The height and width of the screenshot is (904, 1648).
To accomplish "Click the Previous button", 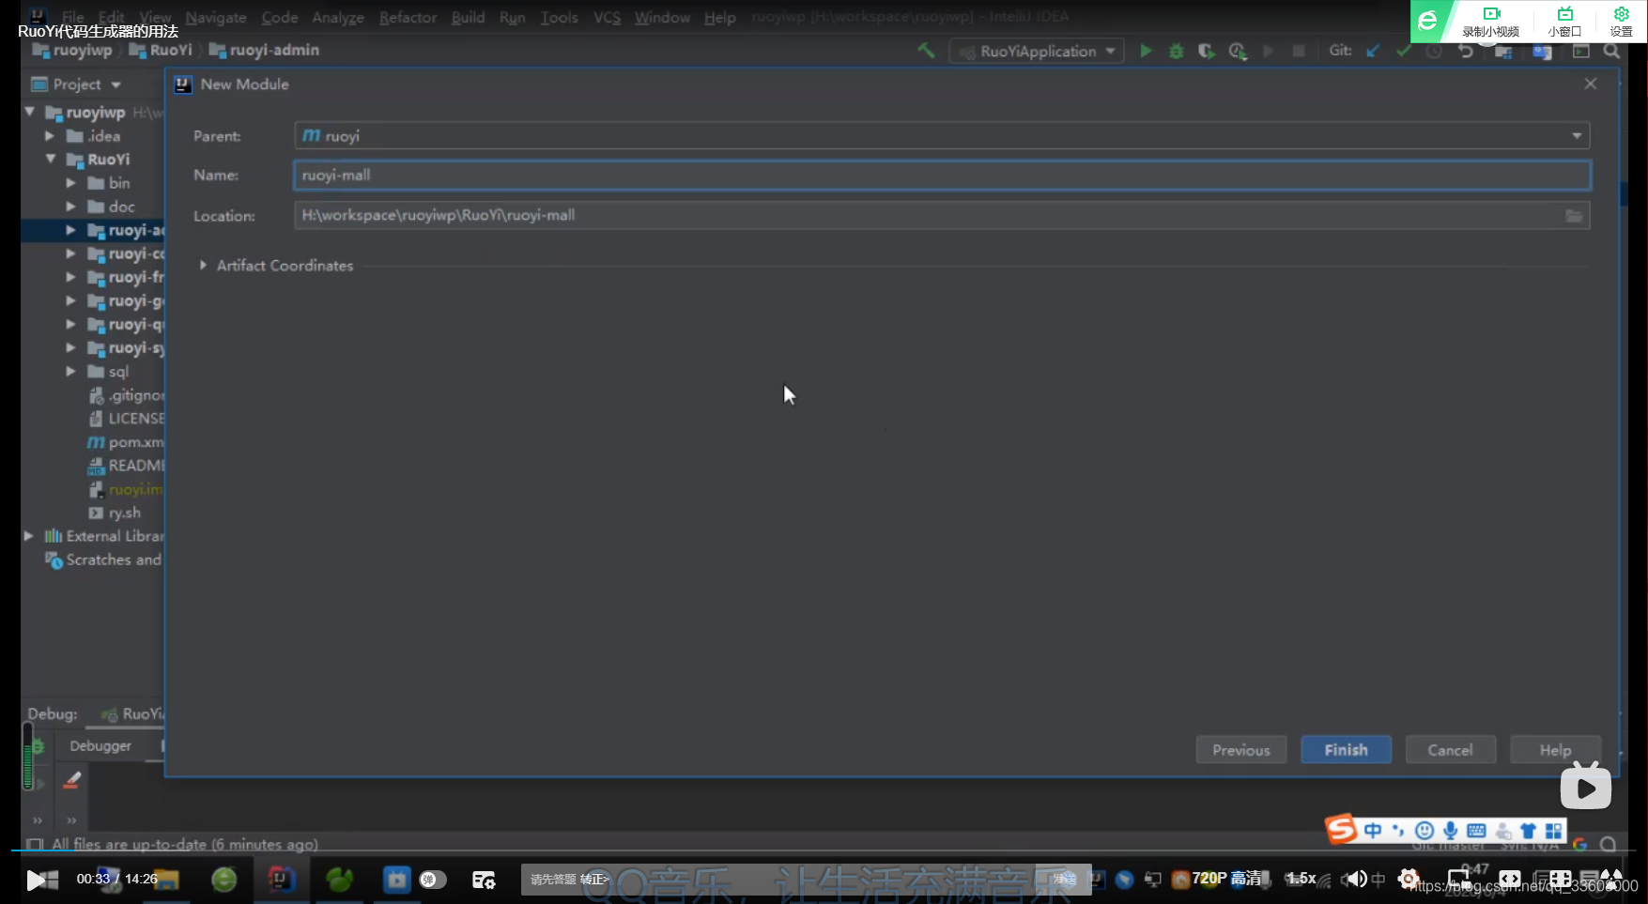I will 1240,750.
